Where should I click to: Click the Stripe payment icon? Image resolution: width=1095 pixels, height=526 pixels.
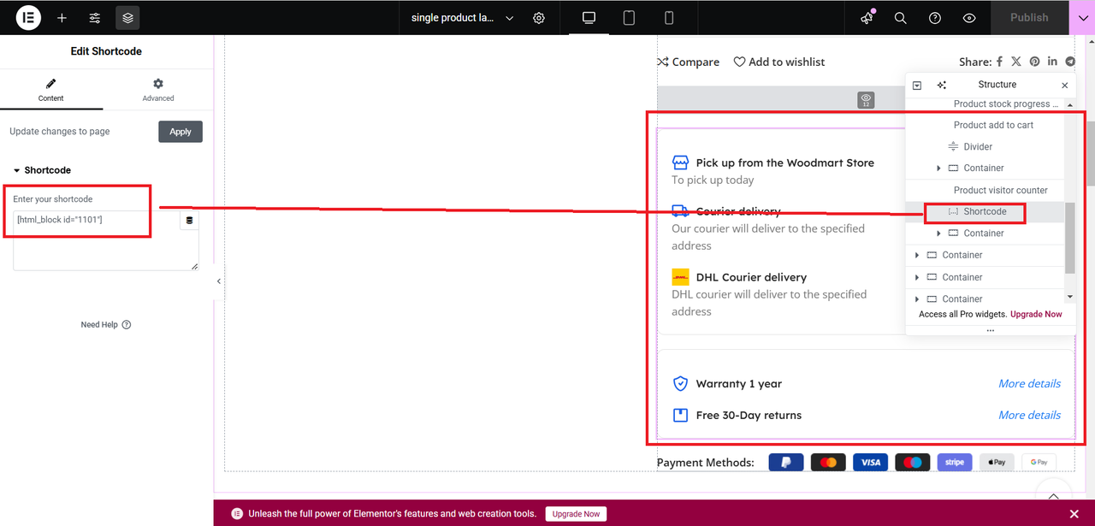coord(955,462)
